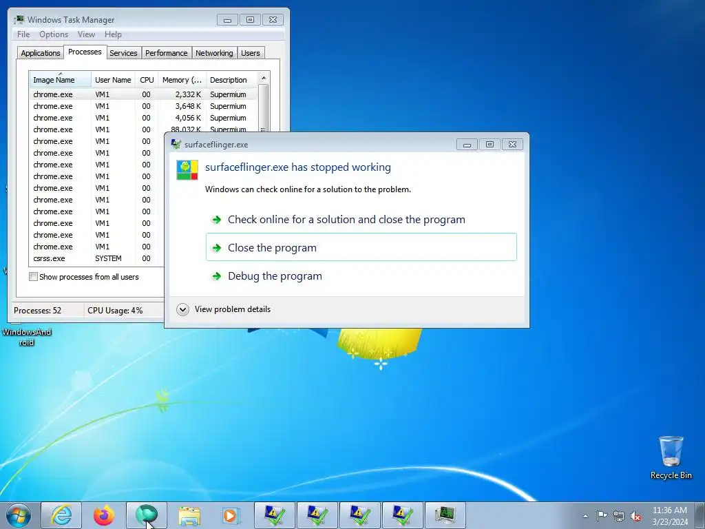Image resolution: width=705 pixels, height=529 pixels.
Task: Sort by the User Name column header
Action: [113, 80]
